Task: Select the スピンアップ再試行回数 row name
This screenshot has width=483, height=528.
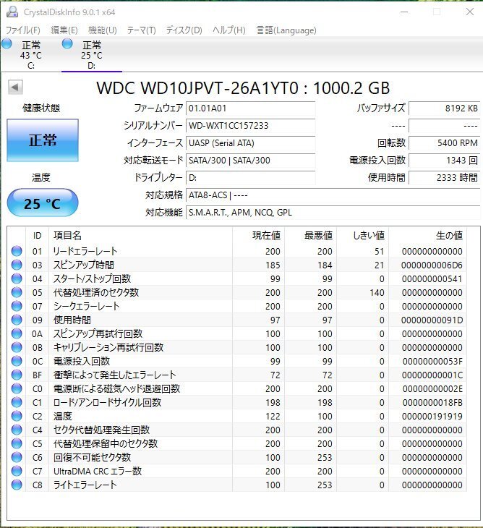Action: pos(98,333)
